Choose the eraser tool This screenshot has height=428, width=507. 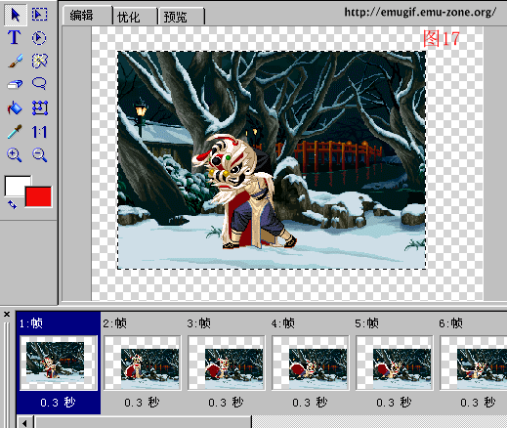click(15, 84)
